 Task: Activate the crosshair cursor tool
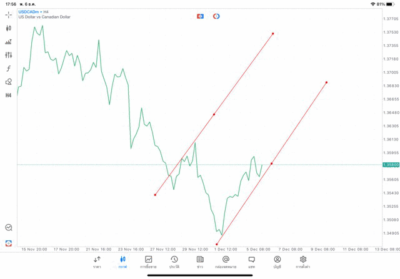click(9, 14)
